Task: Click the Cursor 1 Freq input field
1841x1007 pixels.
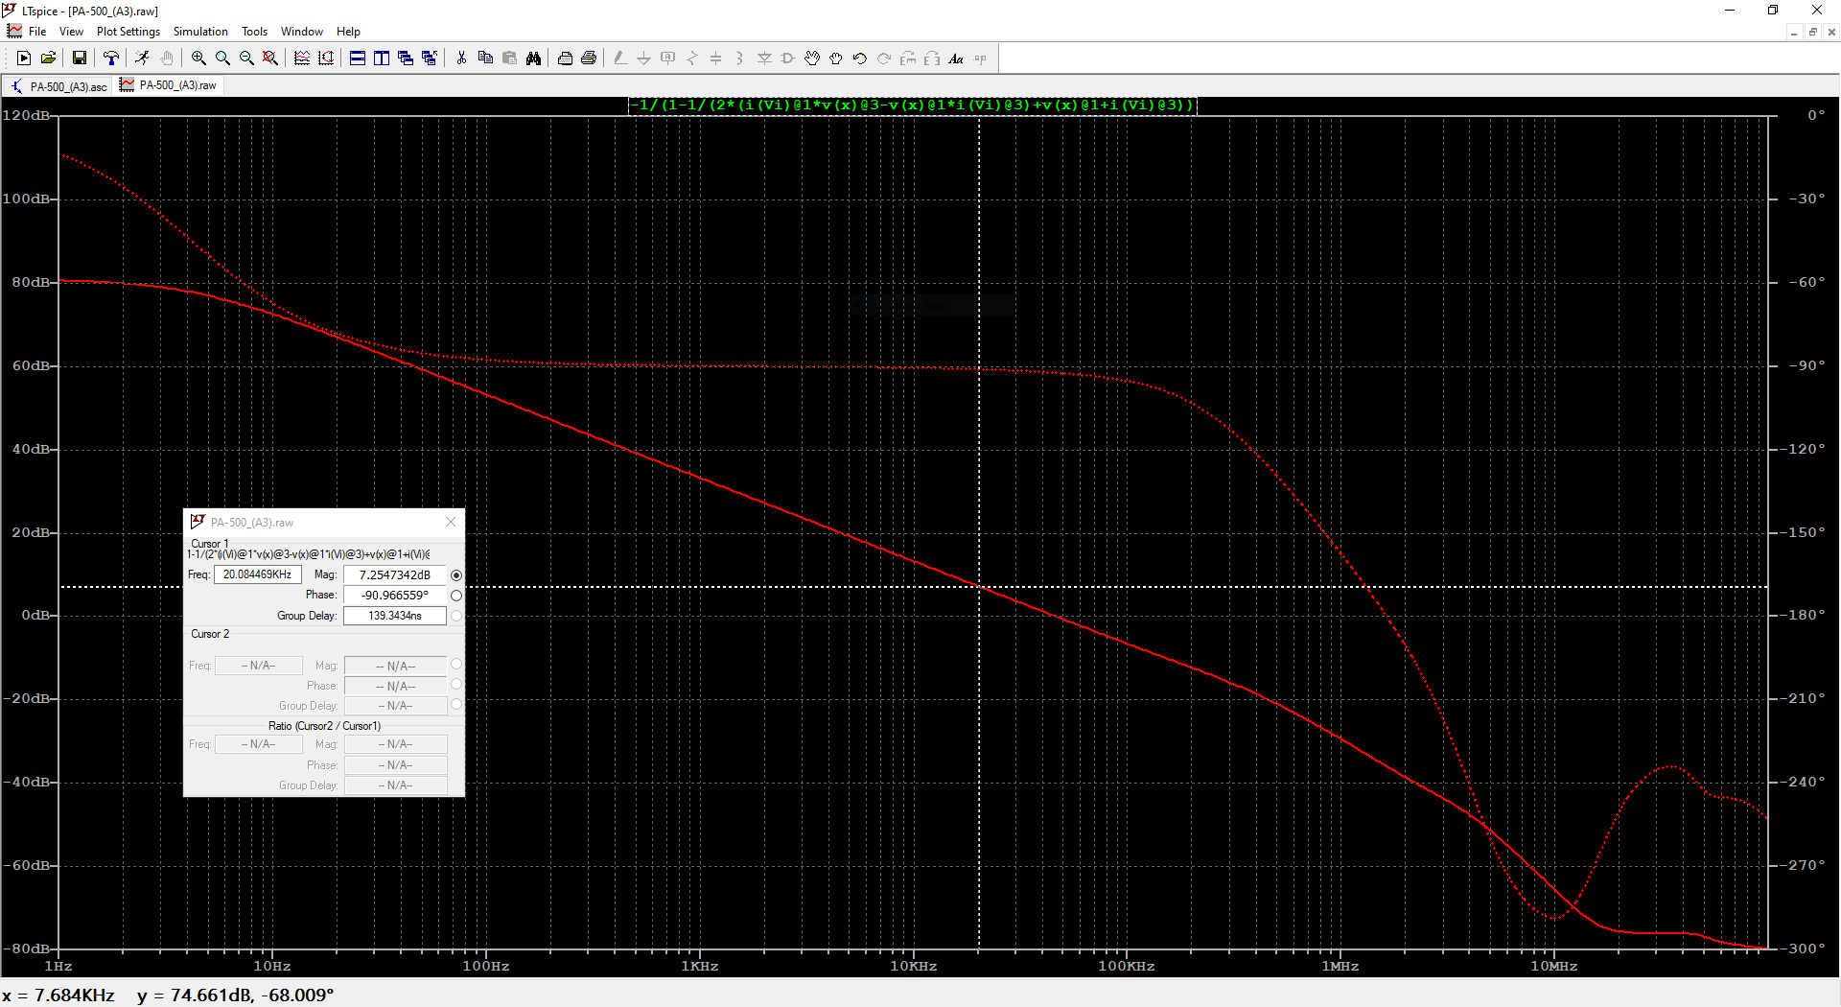Action: 257,574
